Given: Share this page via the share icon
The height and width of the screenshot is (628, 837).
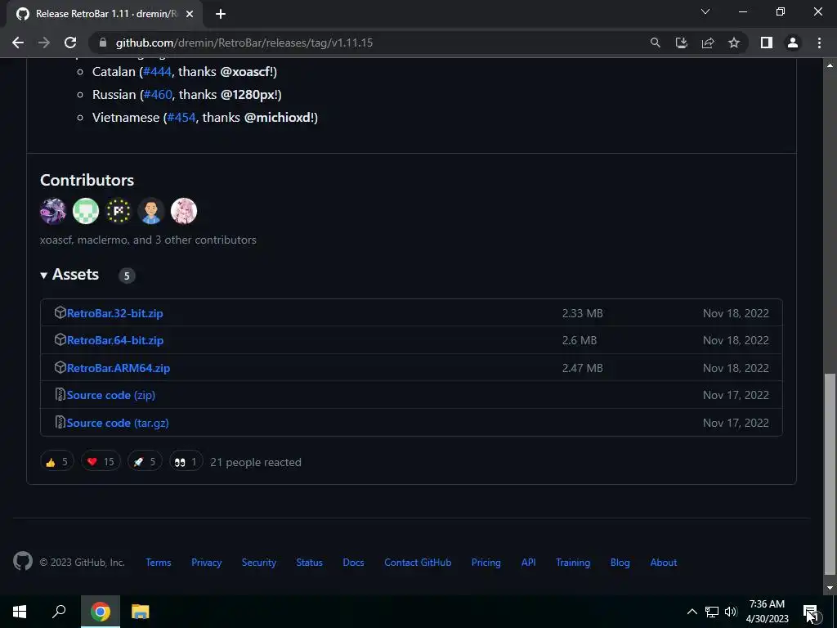Looking at the screenshot, I should pos(708,43).
